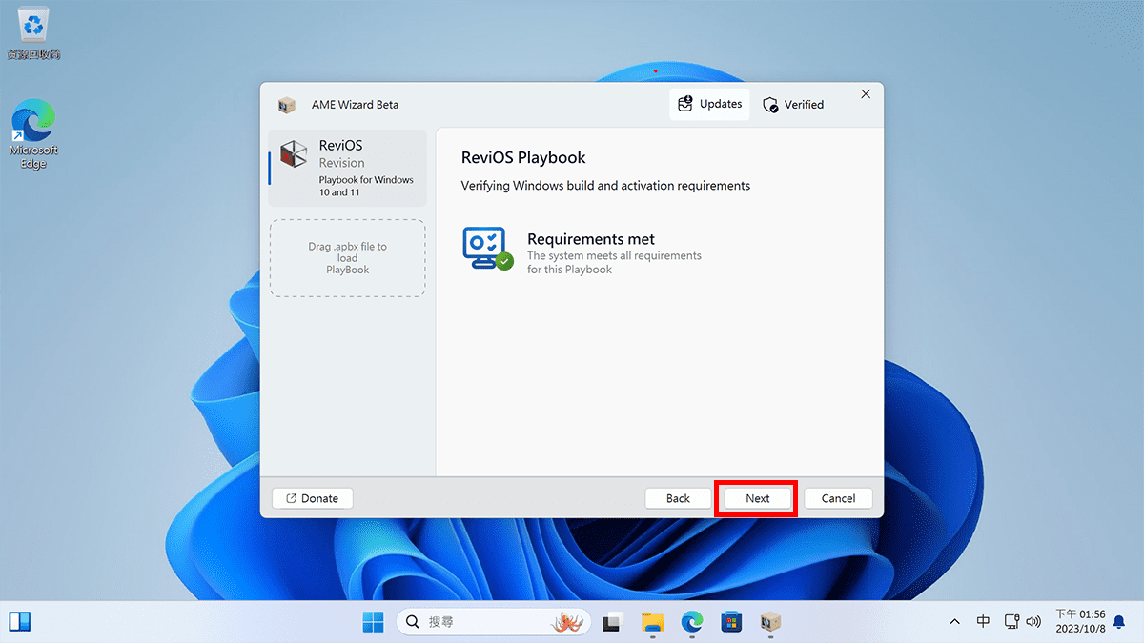Open Task View on the taskbar

(613, 622)
